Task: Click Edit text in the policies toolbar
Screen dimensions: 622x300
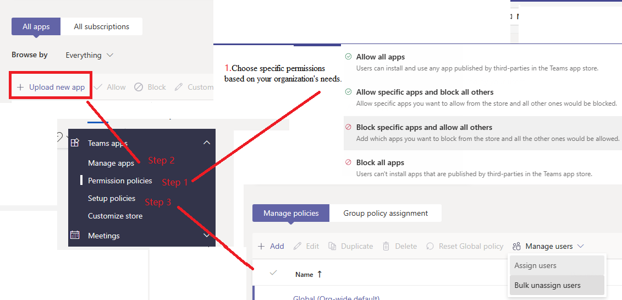Action: (x=312, y=246)
